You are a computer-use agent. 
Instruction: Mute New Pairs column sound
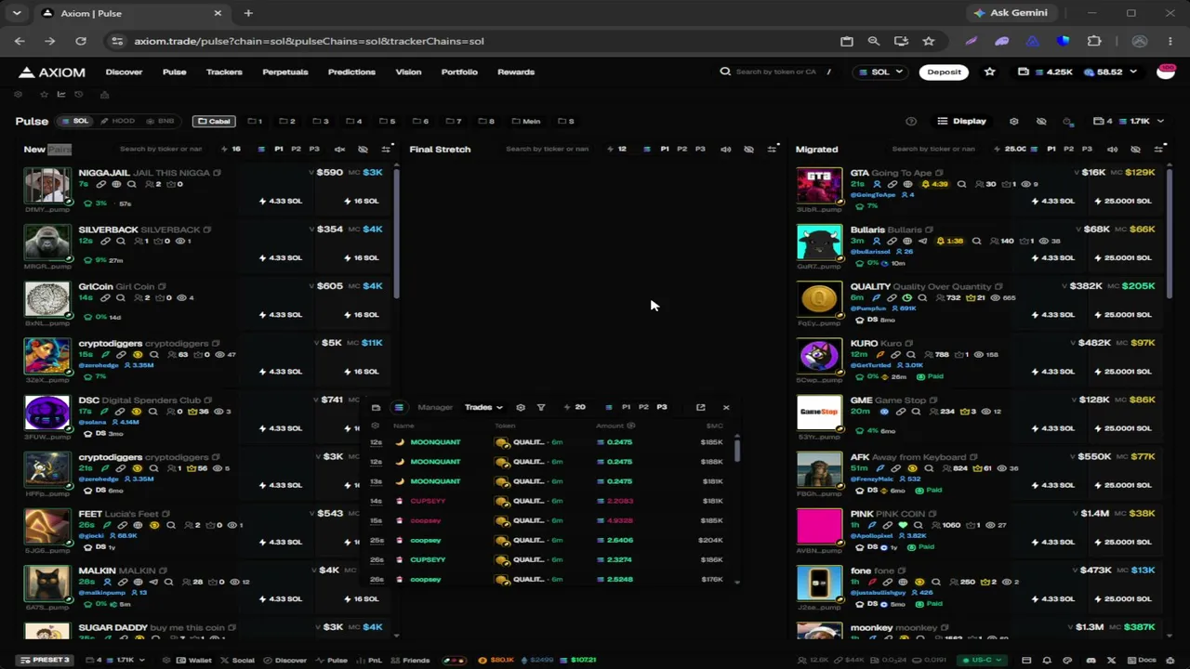point(339,149)
